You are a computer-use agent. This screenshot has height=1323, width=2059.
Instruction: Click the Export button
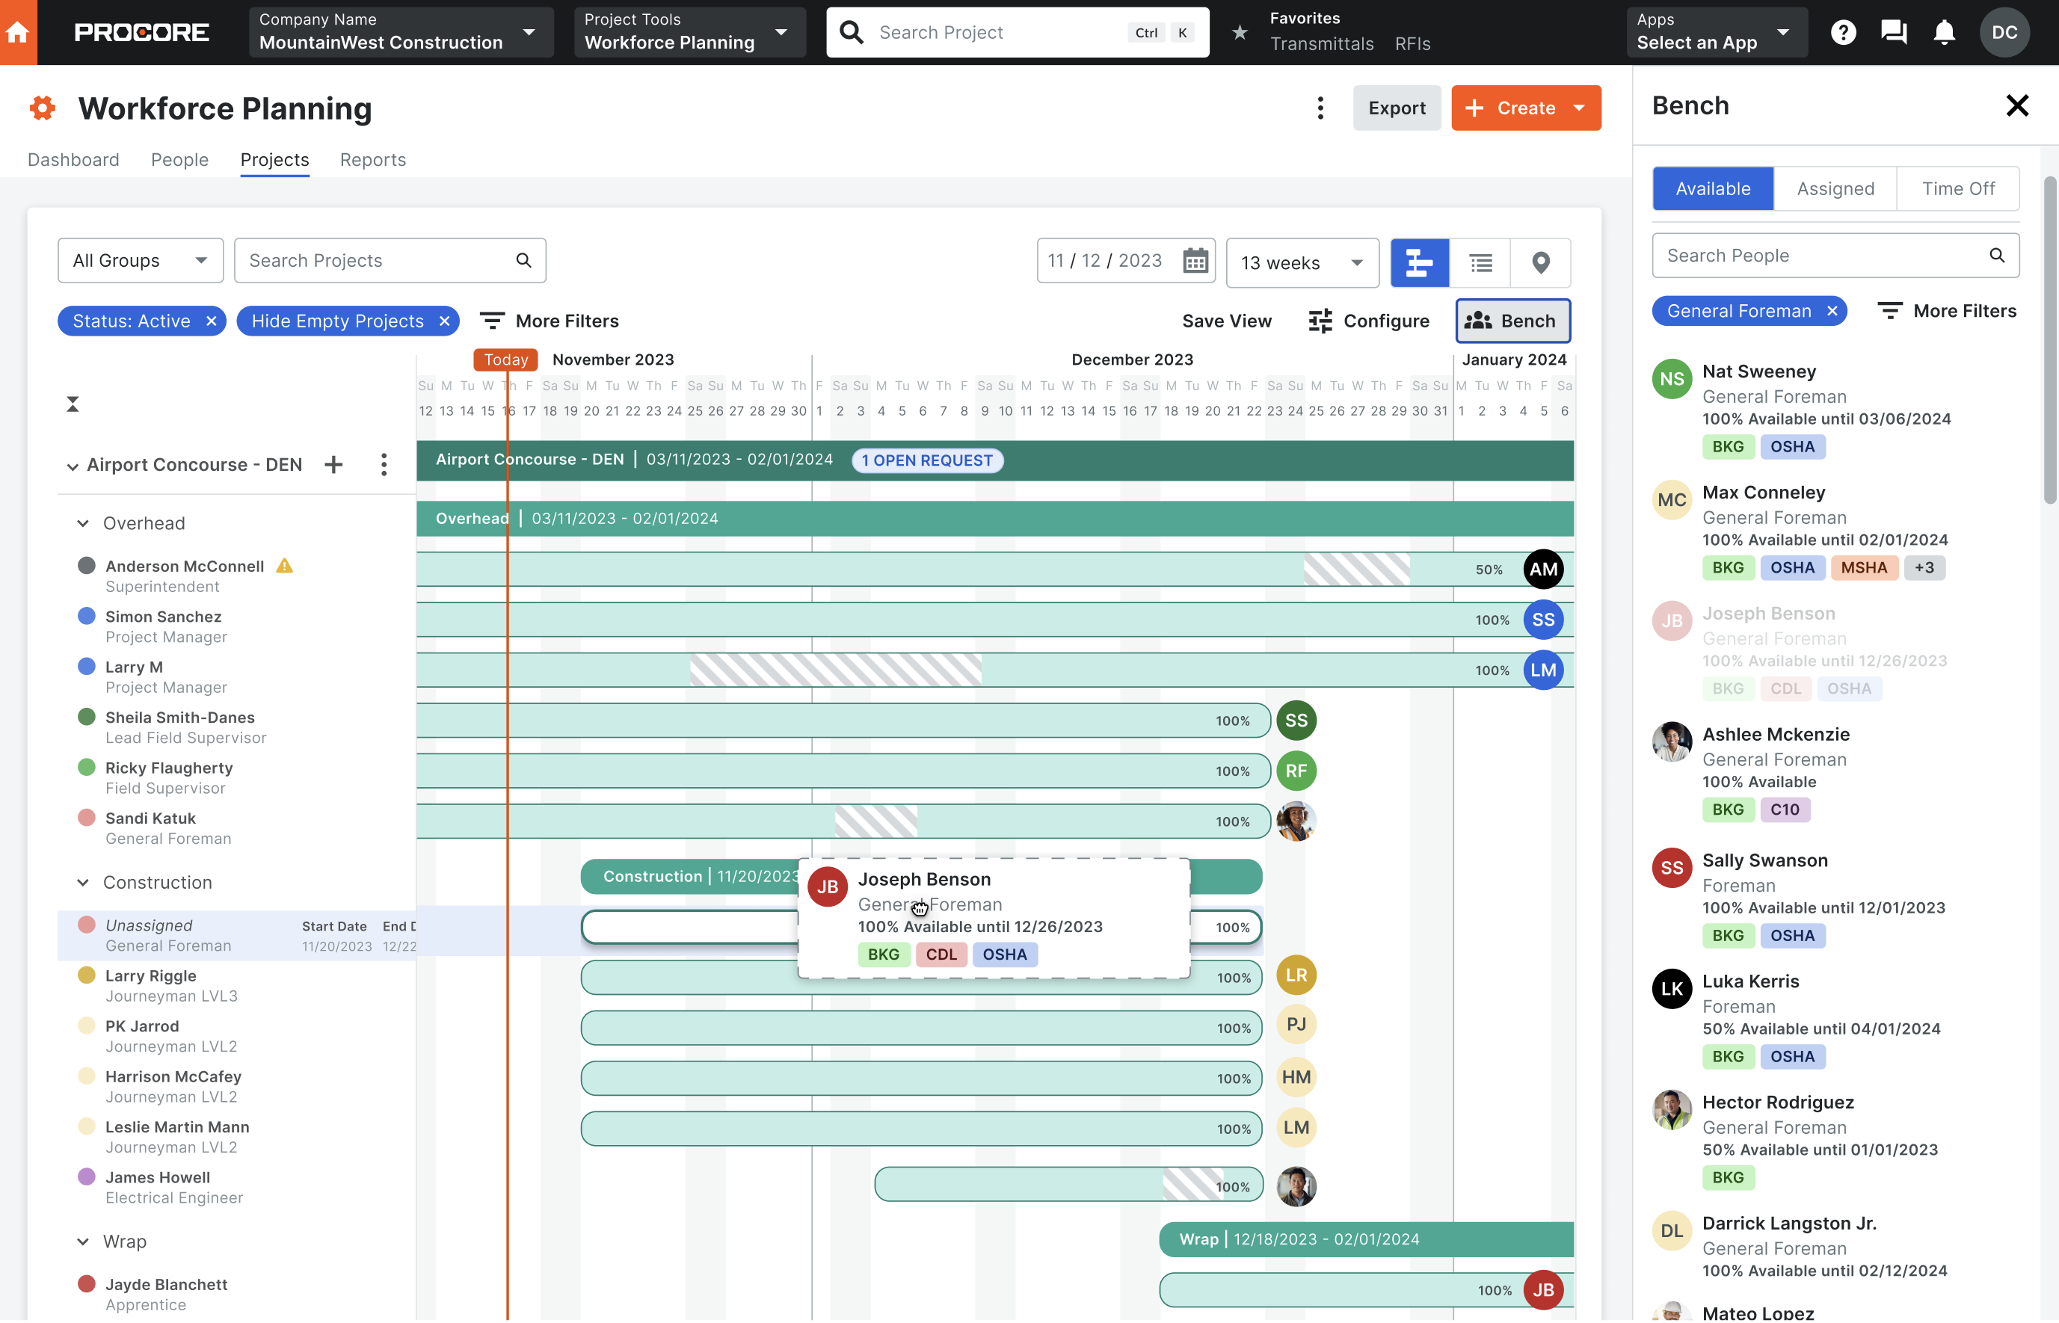1396,108
